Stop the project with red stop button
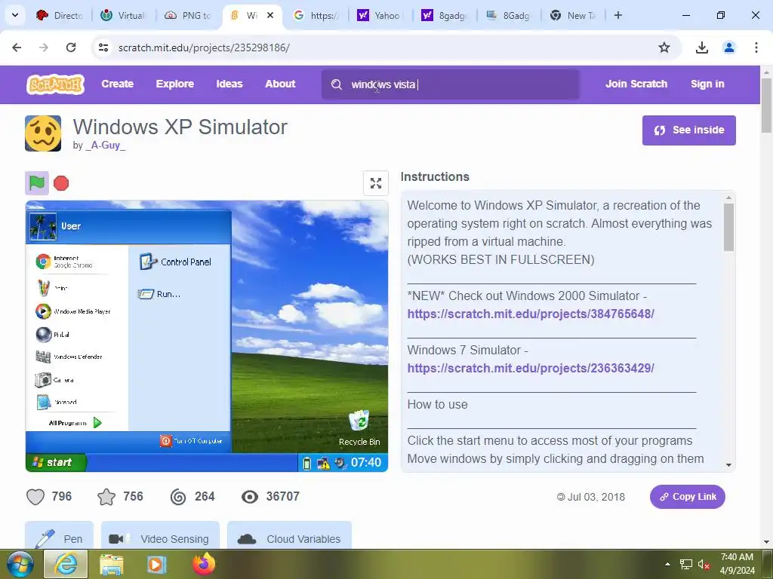 61,183
